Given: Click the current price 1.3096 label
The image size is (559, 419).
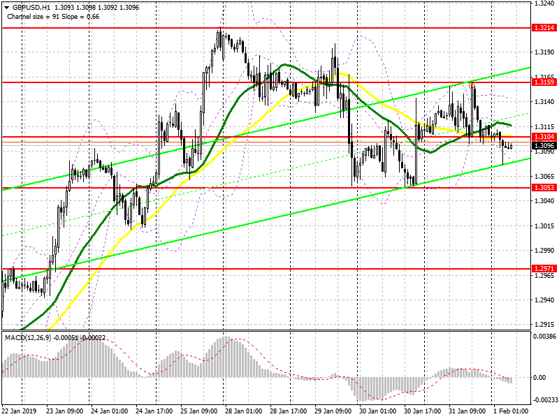Looking at the screenshot, I should 544,145.
